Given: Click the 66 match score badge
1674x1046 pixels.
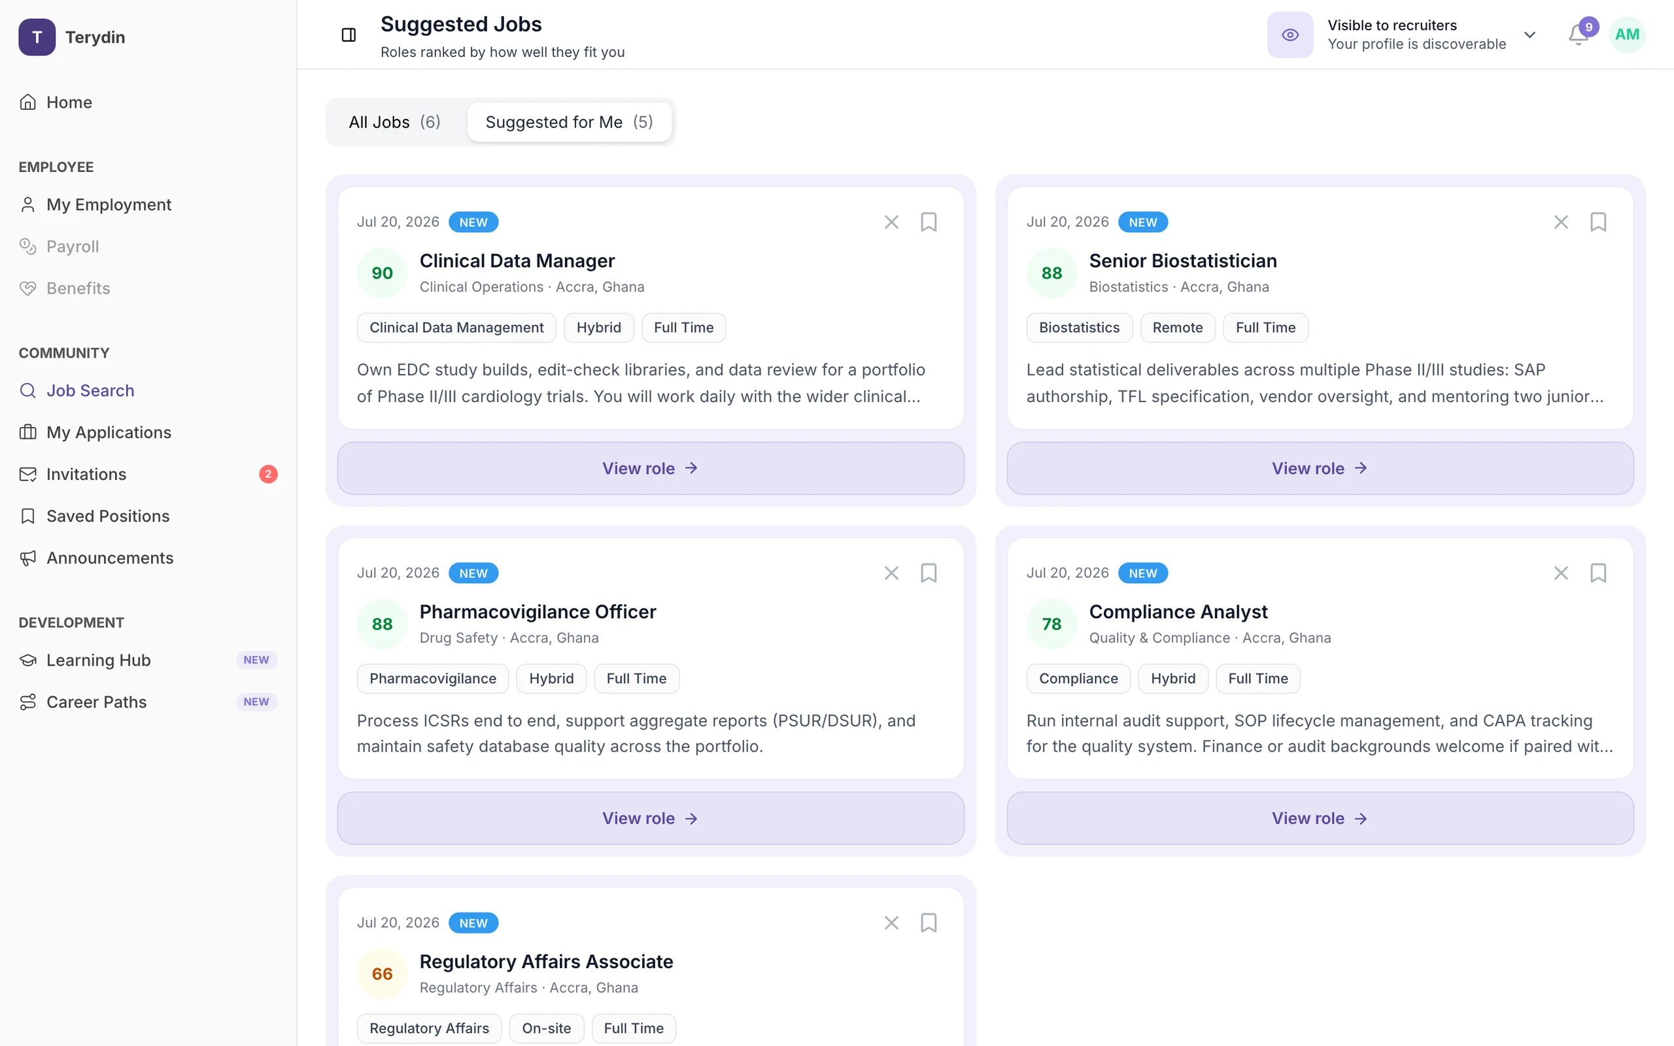Looking at the screenshot, I should click(x=382, y=974).
